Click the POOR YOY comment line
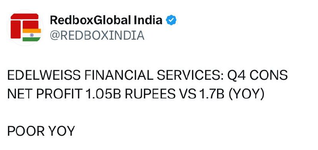Viewport: 318px width, 150px height. click(41, 131)
